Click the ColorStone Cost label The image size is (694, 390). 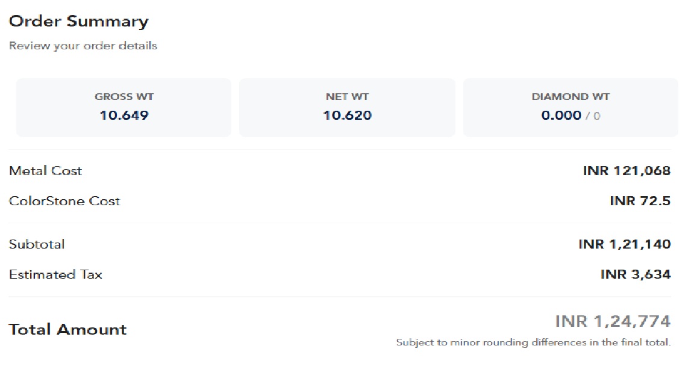[x=64, y=201]
